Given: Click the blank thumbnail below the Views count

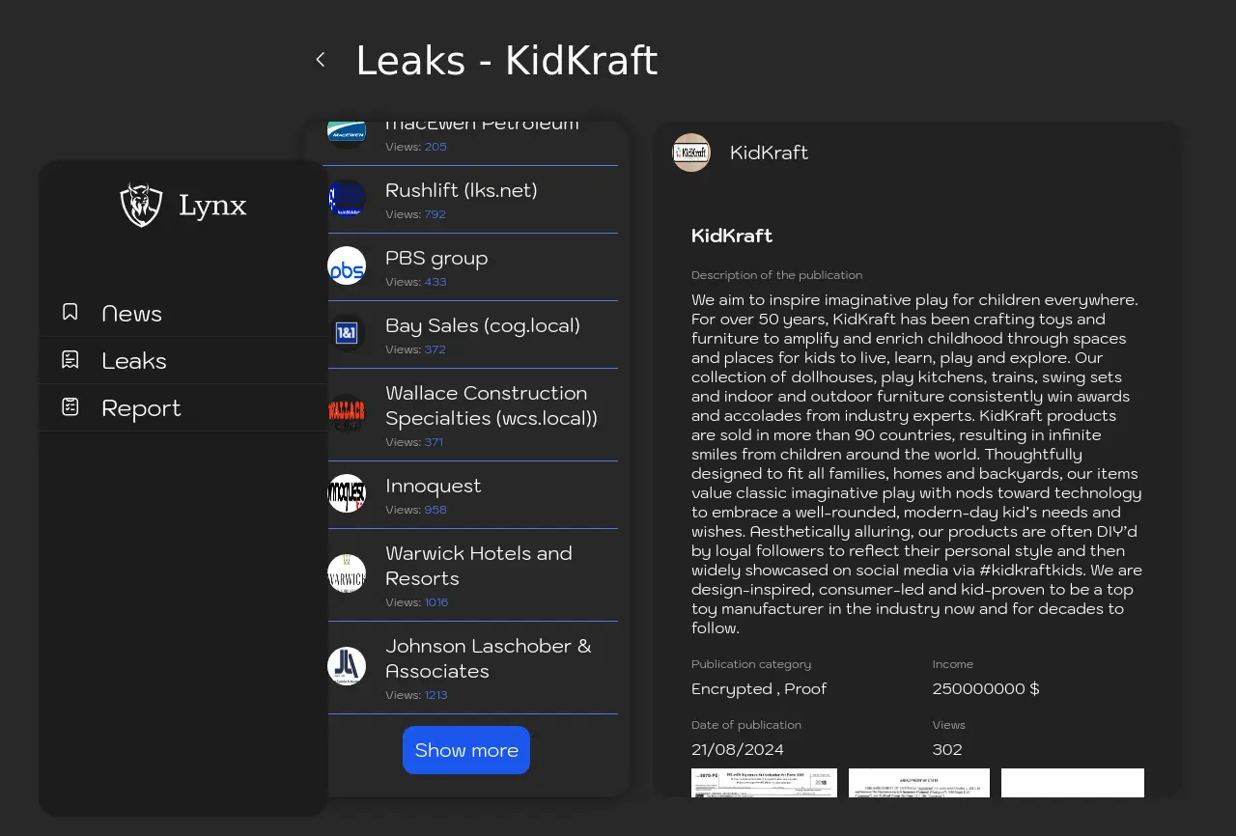Looking at the screenshot, I should pyautogui.click(x=1072, y=783).
